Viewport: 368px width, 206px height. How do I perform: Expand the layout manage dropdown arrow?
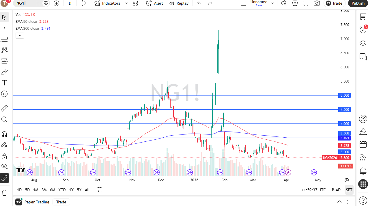tap(272, 3)
